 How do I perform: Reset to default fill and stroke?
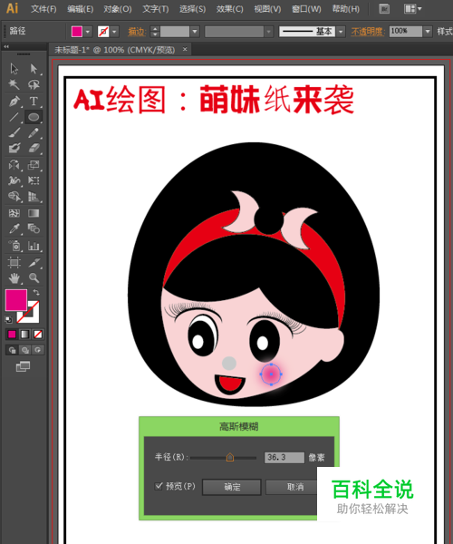(x=8, y=319)
